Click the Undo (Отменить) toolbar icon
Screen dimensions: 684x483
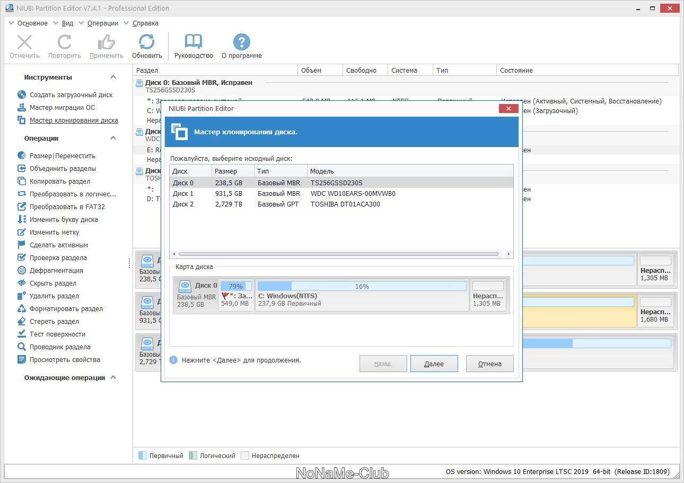click(24, 42)
